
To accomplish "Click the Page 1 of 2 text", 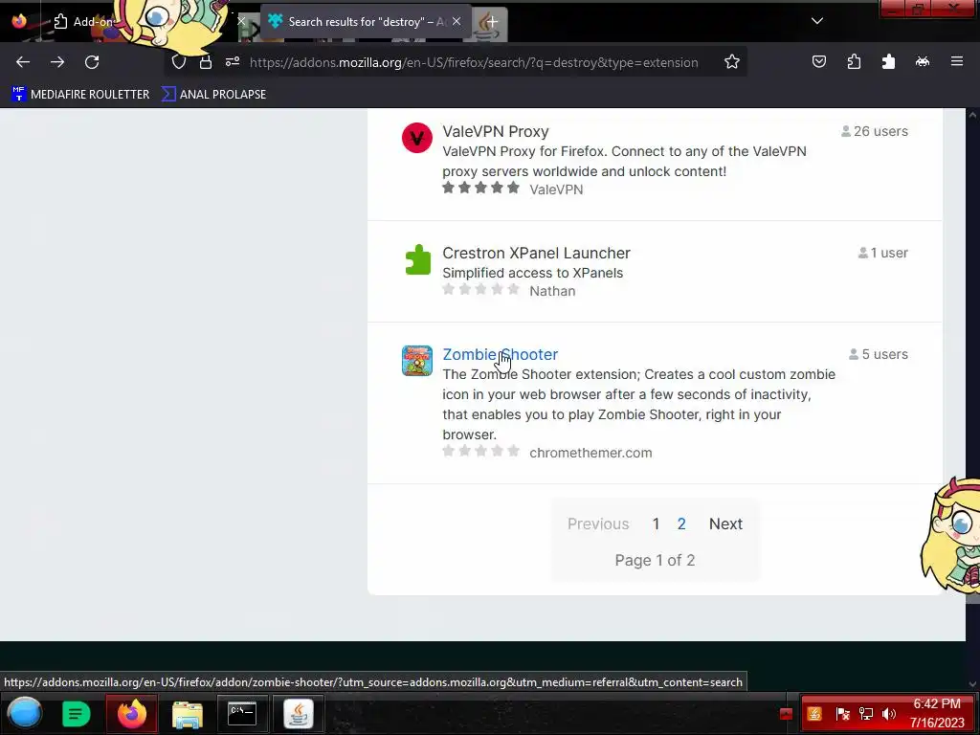I will tap(655, 561).
